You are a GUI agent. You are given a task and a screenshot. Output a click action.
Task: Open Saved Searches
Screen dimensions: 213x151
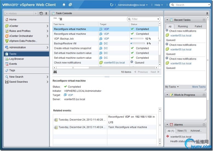pyautogui.click(x=26, y=82)
